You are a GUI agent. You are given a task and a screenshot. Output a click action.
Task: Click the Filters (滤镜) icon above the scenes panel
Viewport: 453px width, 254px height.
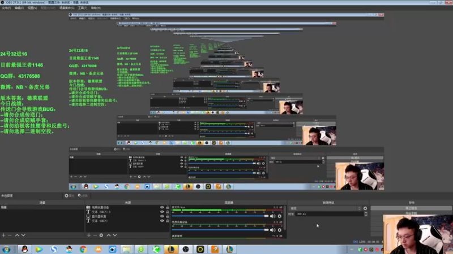(x=83, y=195)
